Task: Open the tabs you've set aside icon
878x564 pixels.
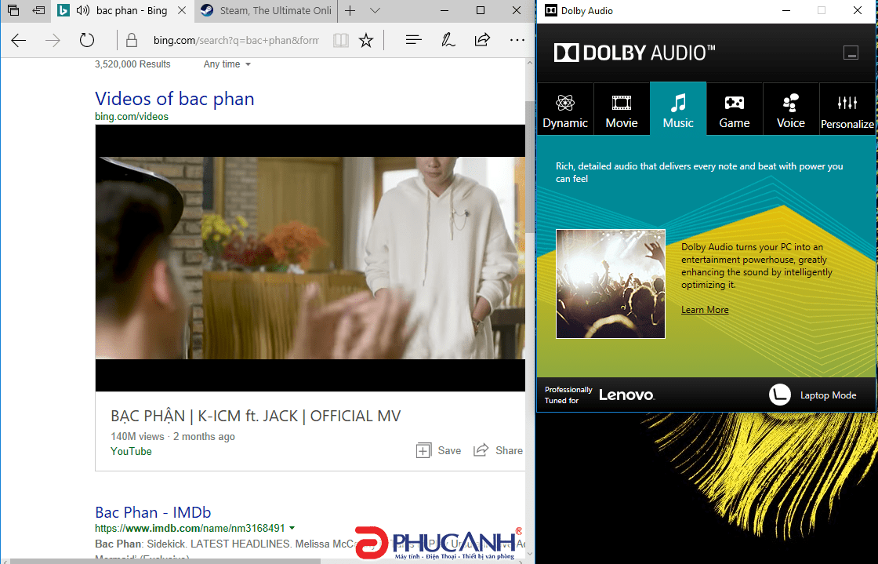Action: pos(13,10)
